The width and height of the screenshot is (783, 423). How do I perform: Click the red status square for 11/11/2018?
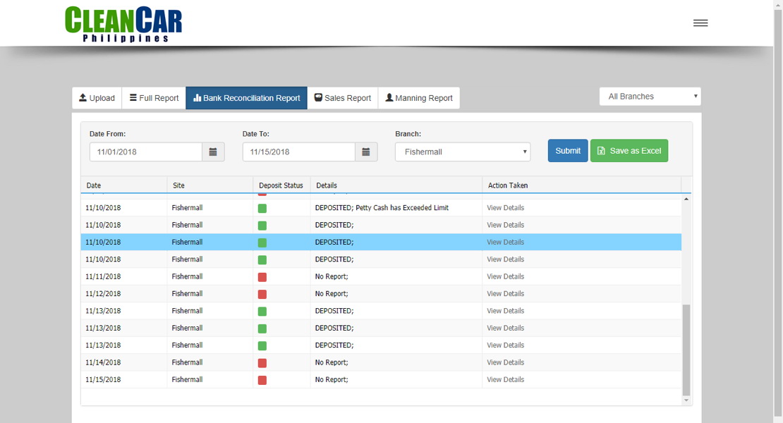click(262, 276)
